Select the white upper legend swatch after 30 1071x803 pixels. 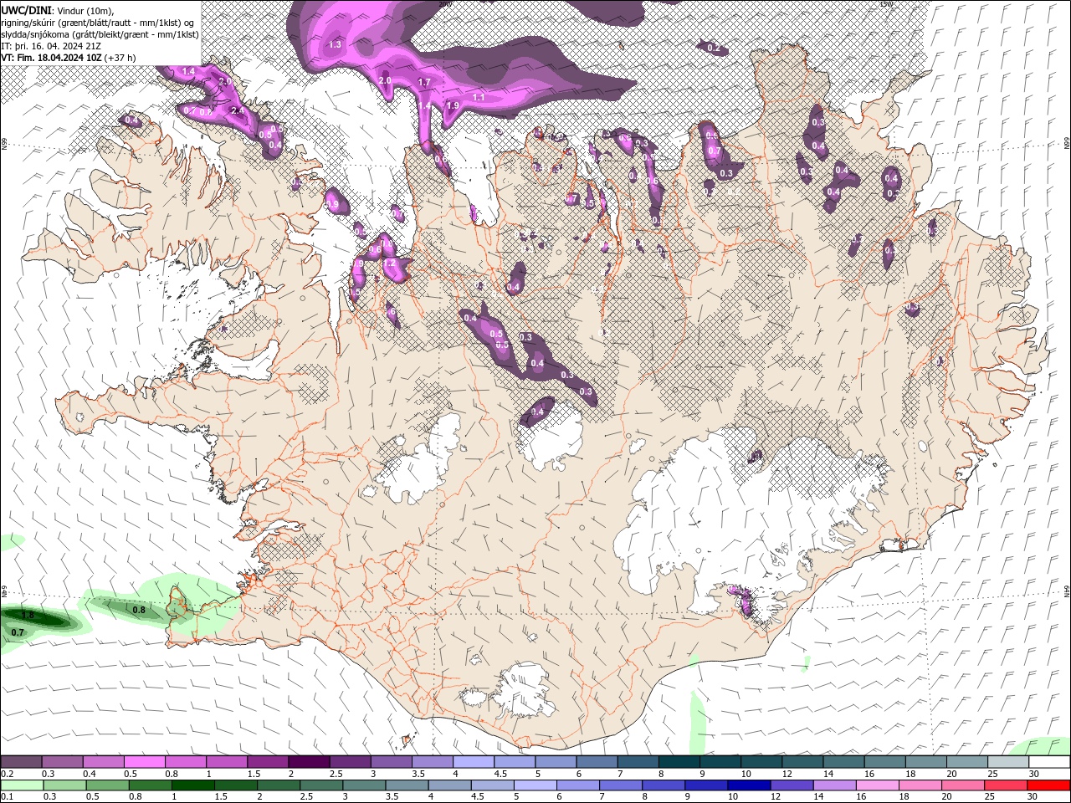point(1049,762)
